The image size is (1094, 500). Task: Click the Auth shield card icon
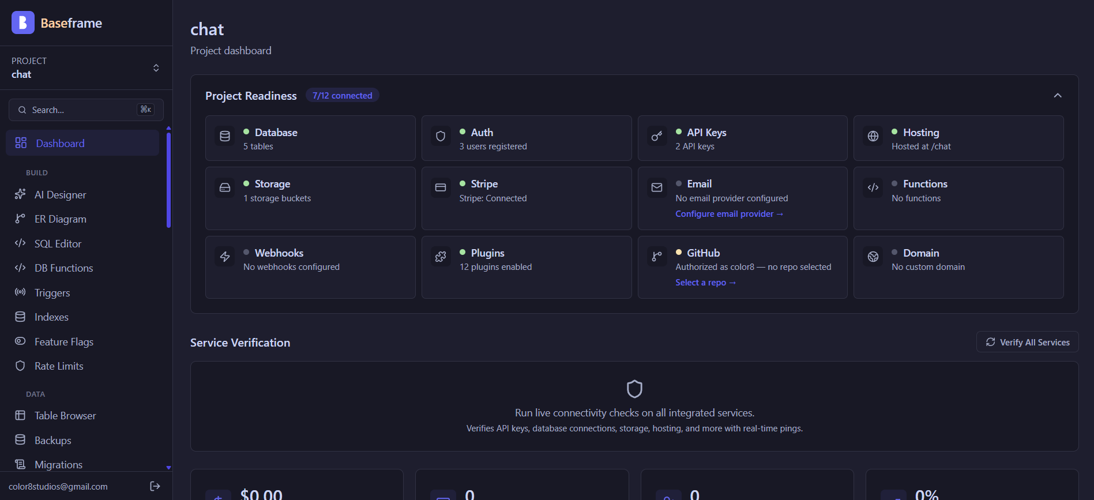tap(441, 136)
